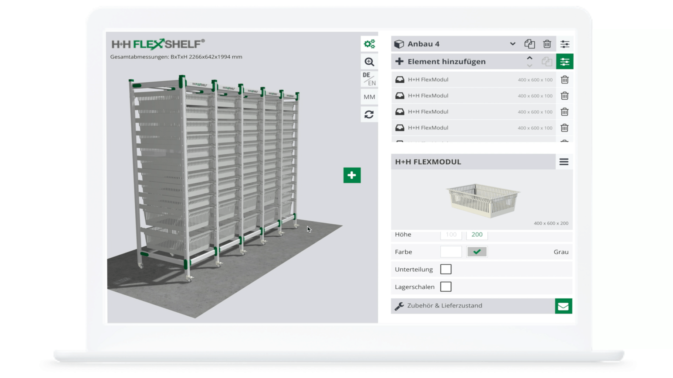Move element up with the chevron arrow
This screenshot has height=378, width=673.
530,58
